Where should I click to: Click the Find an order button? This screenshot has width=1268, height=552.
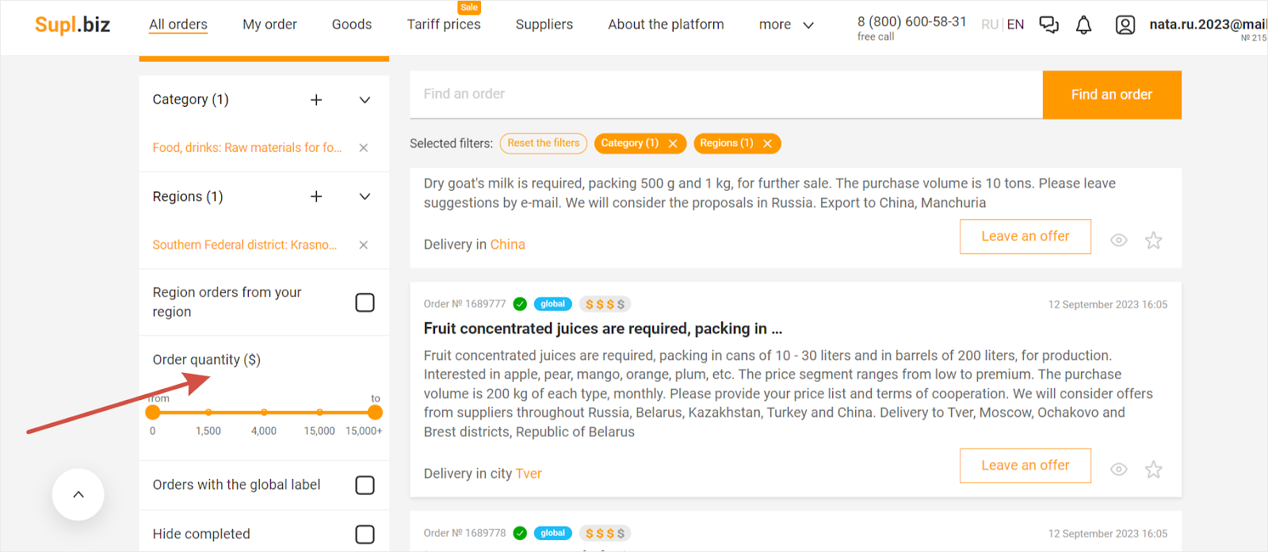tap(1111, 95)
